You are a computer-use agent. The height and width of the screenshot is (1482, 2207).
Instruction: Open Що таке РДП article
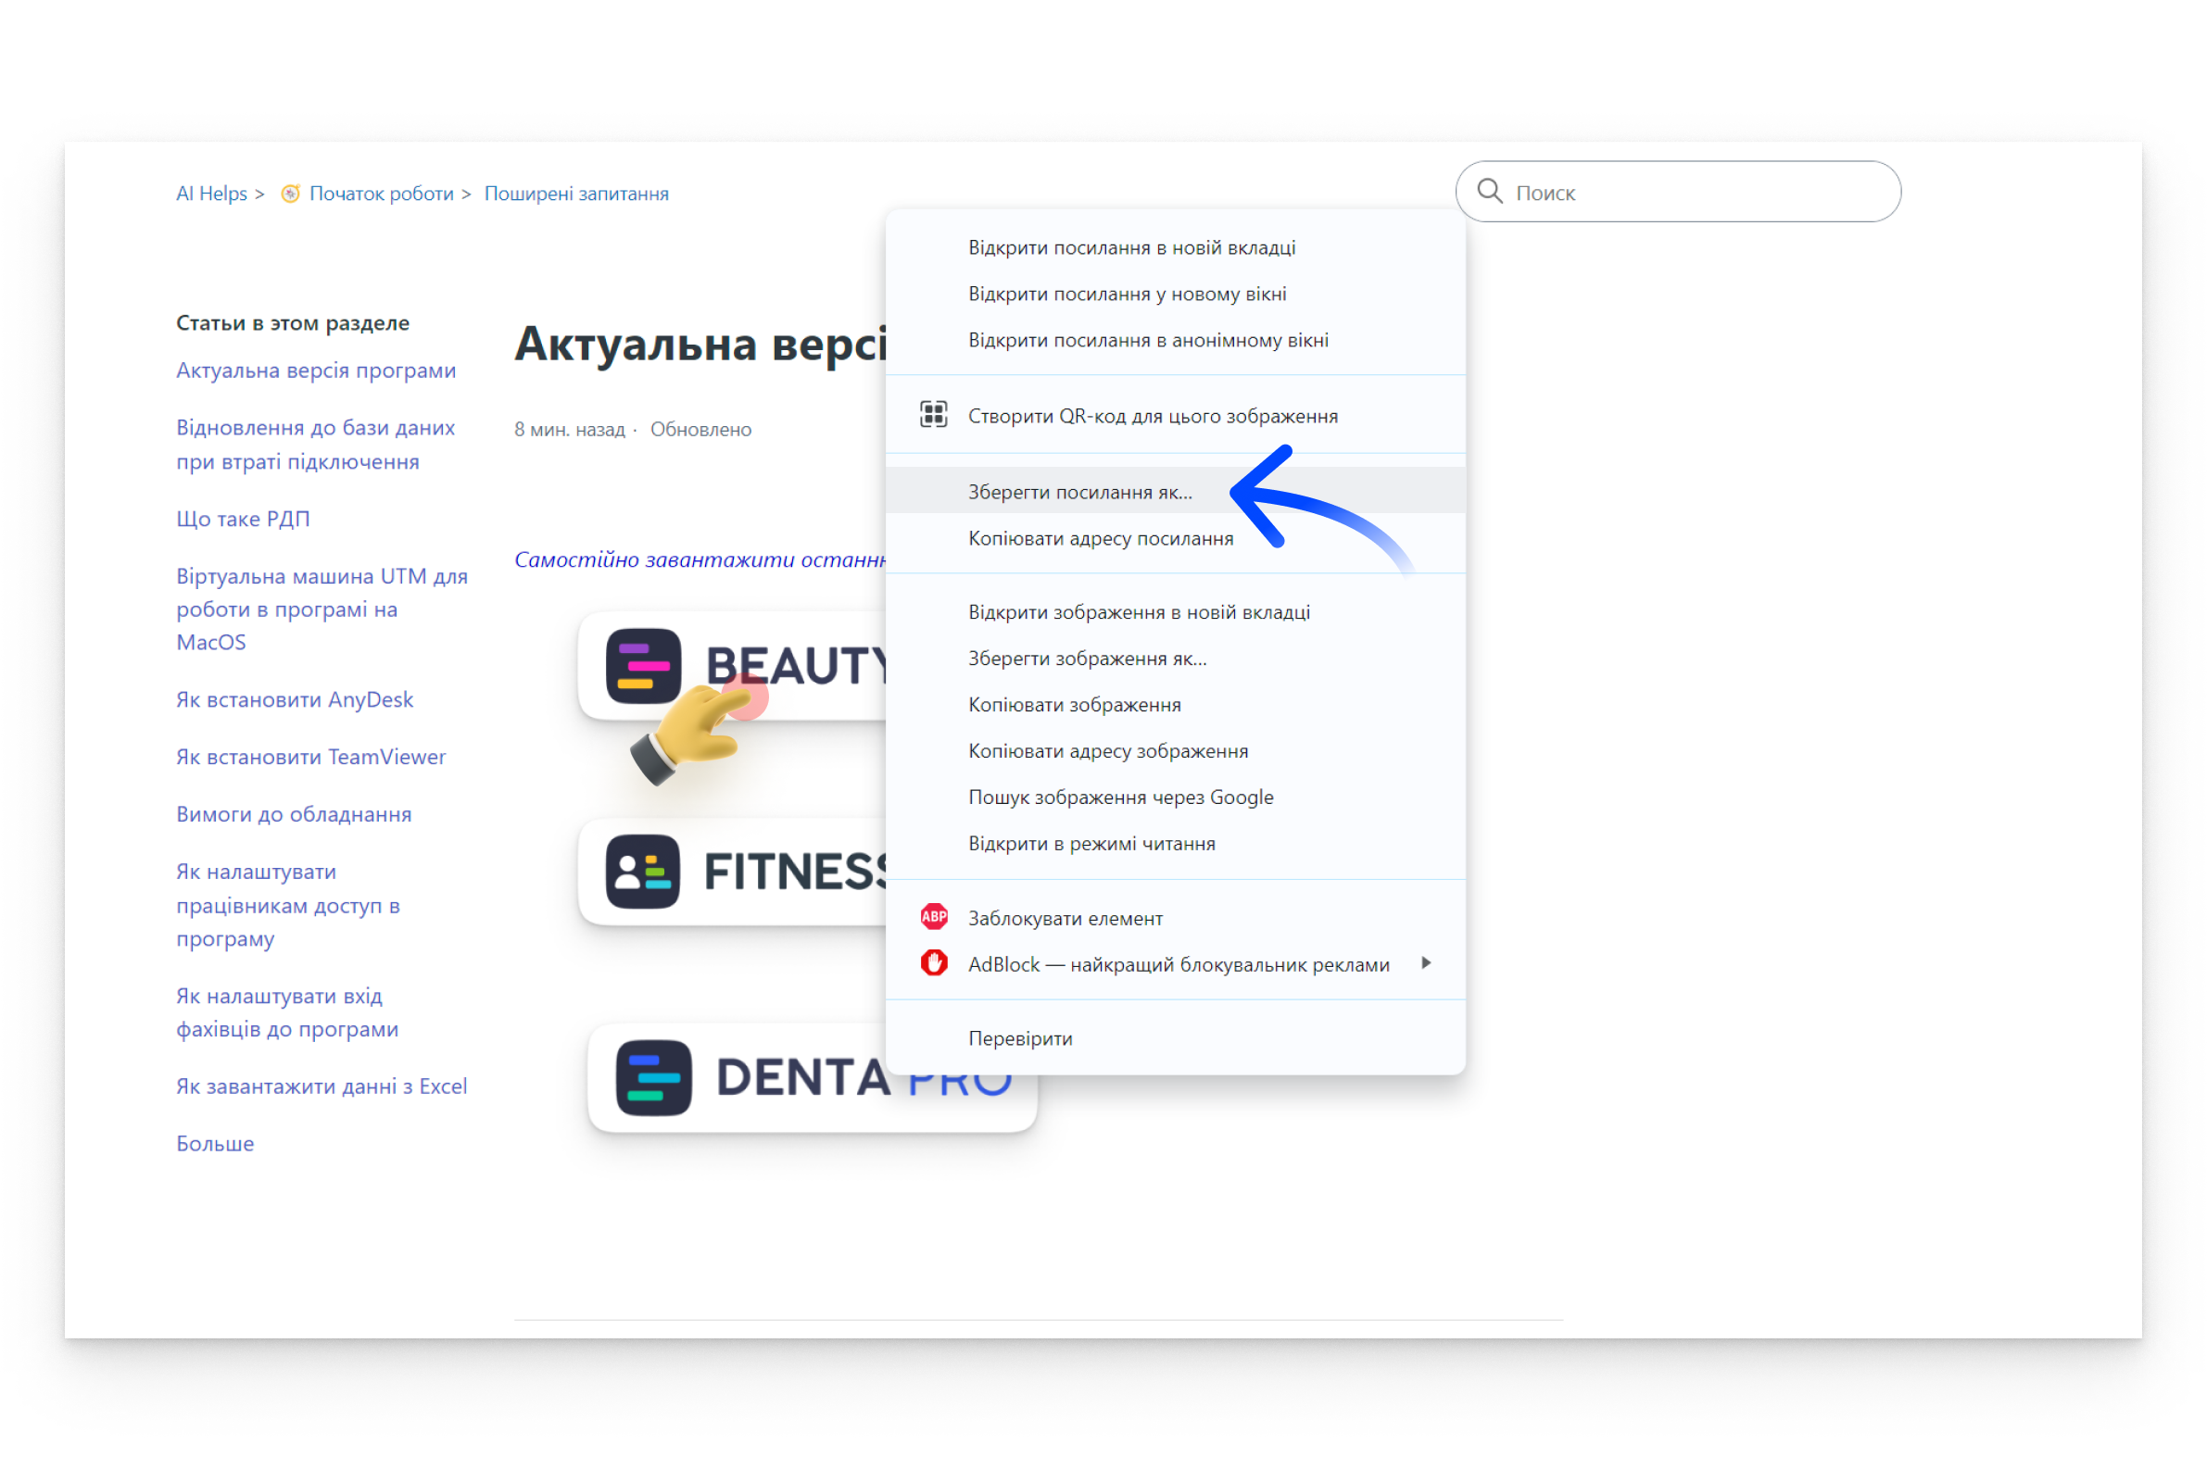click(x=243, y=519)
